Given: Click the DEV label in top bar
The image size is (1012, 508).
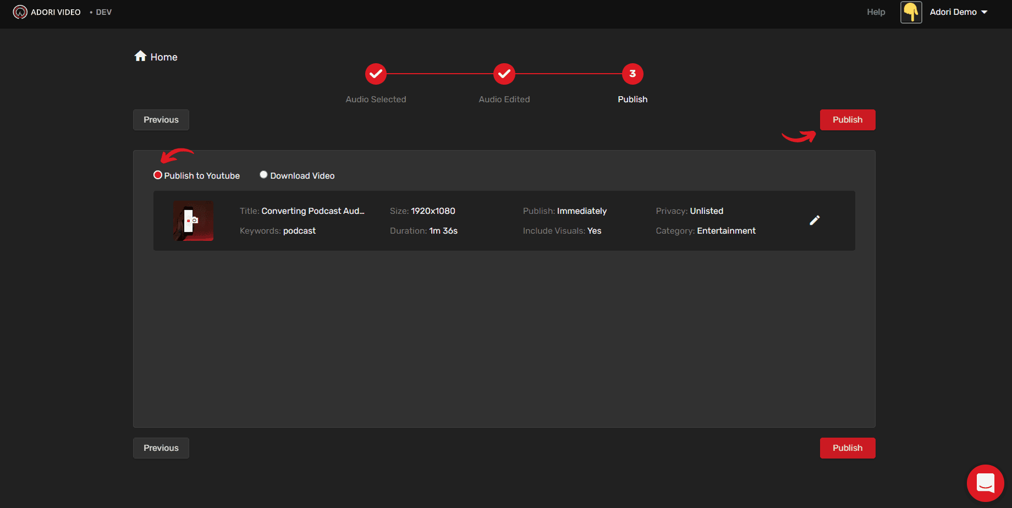Looking at the screenshot, I should [103, 12].
